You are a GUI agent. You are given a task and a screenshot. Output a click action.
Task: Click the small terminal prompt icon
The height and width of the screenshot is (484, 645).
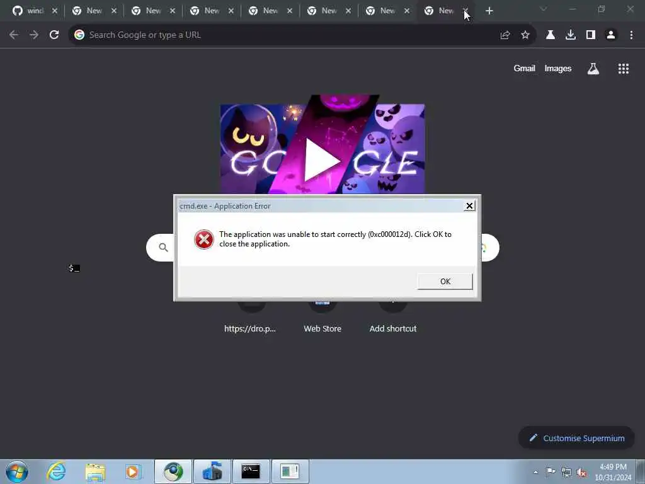pos(74,268)
